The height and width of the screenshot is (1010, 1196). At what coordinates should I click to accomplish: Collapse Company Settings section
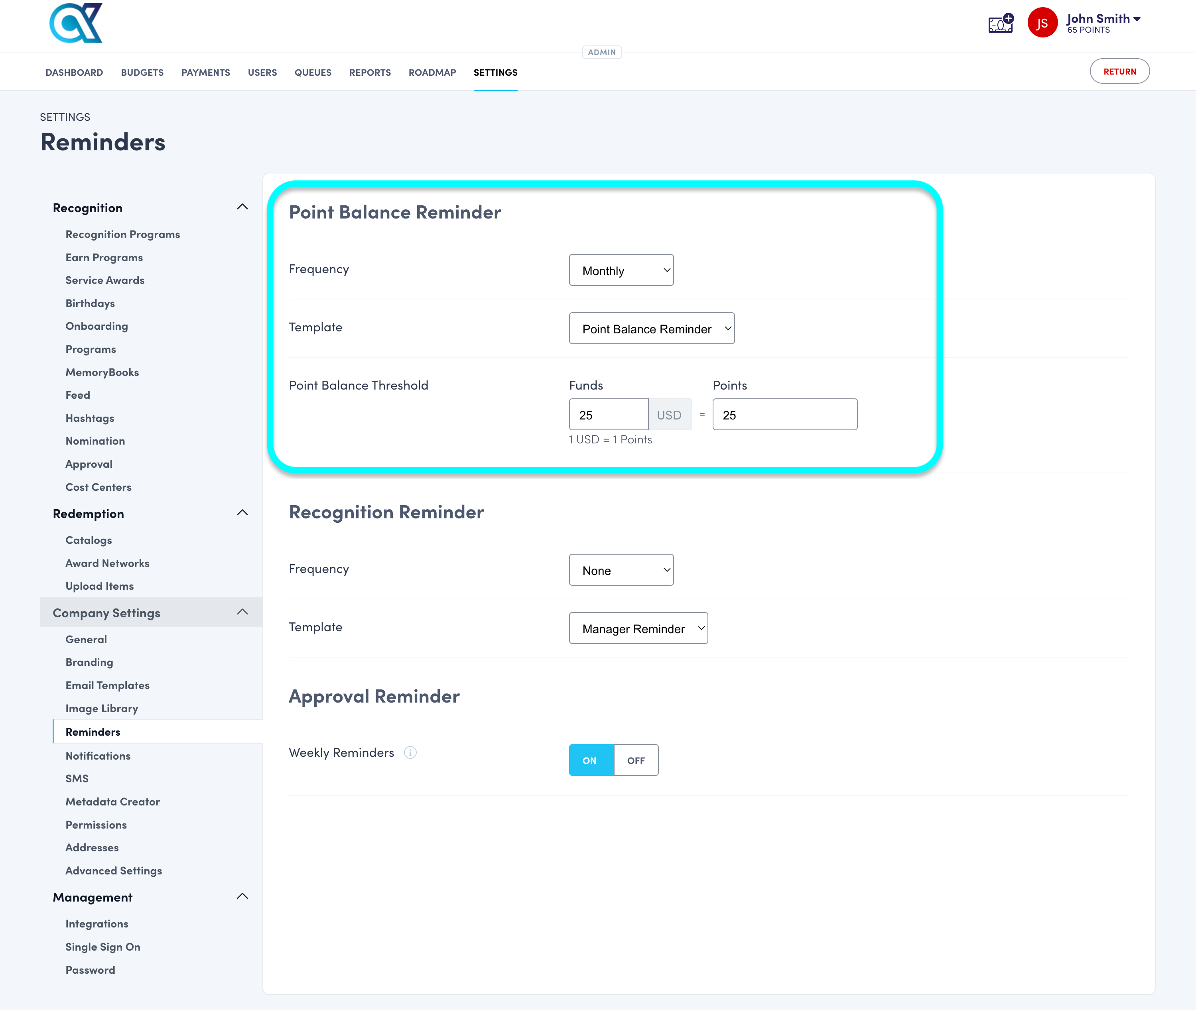[242, 612]
